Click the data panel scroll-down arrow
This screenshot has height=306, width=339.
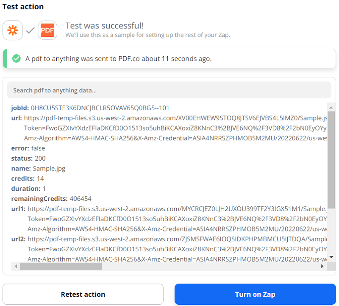tap(331, 257)
